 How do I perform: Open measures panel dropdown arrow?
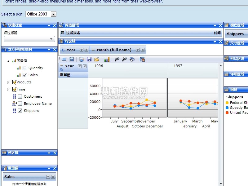point(49,168)
